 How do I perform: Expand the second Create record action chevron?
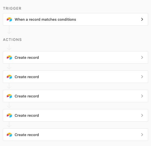click(142, 77)
